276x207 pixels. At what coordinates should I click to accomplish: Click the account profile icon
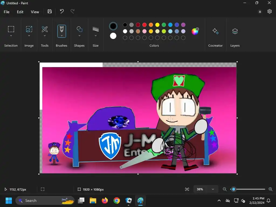(260, 12)
